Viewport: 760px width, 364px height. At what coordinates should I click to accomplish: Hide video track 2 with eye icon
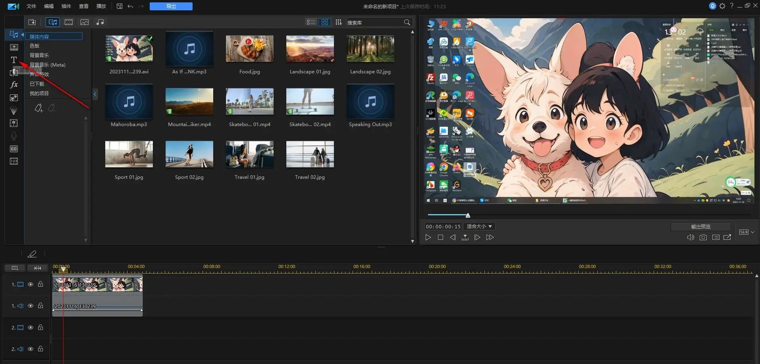point(31,328)
